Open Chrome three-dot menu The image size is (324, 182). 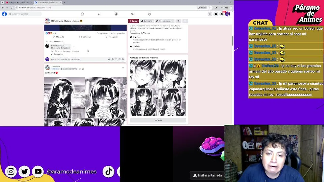(231, 8)
